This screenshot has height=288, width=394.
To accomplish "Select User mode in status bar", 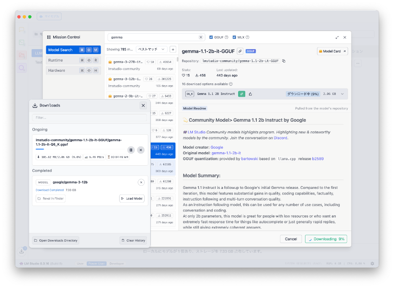I will click(x=80, y=263).
